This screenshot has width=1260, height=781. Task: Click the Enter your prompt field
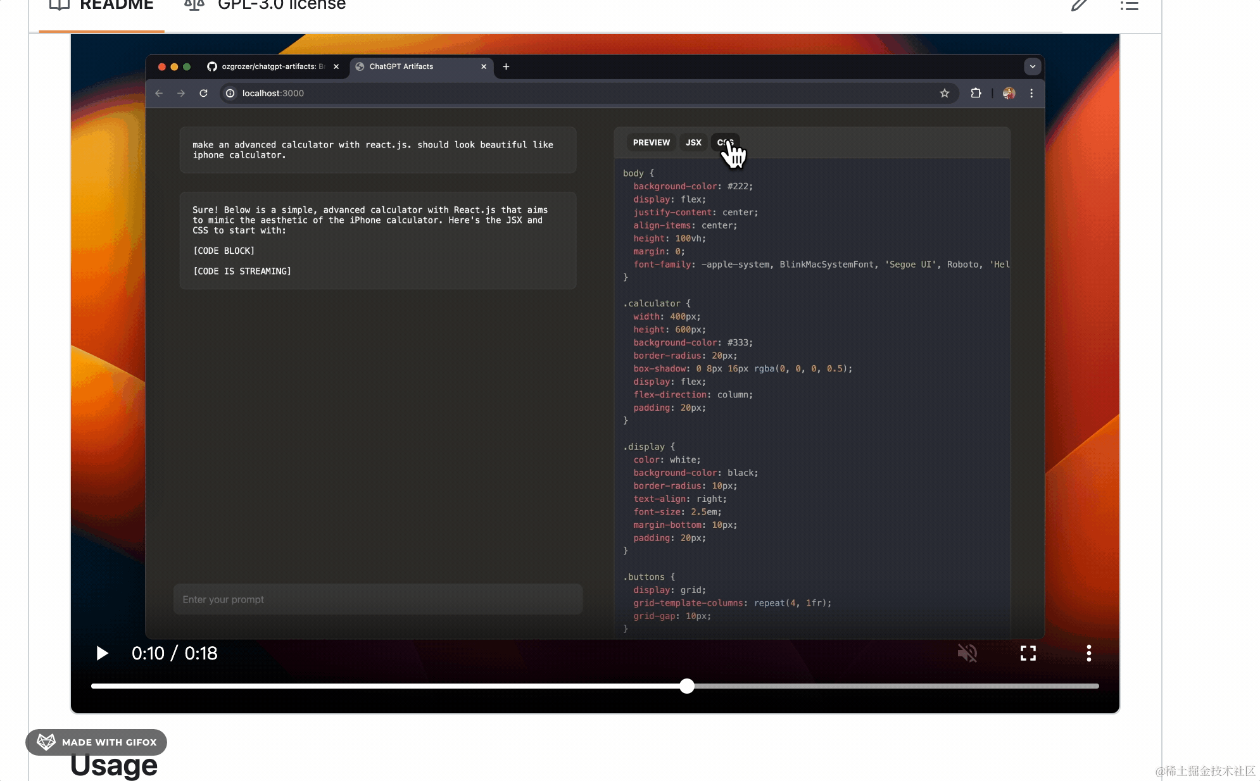377,599
